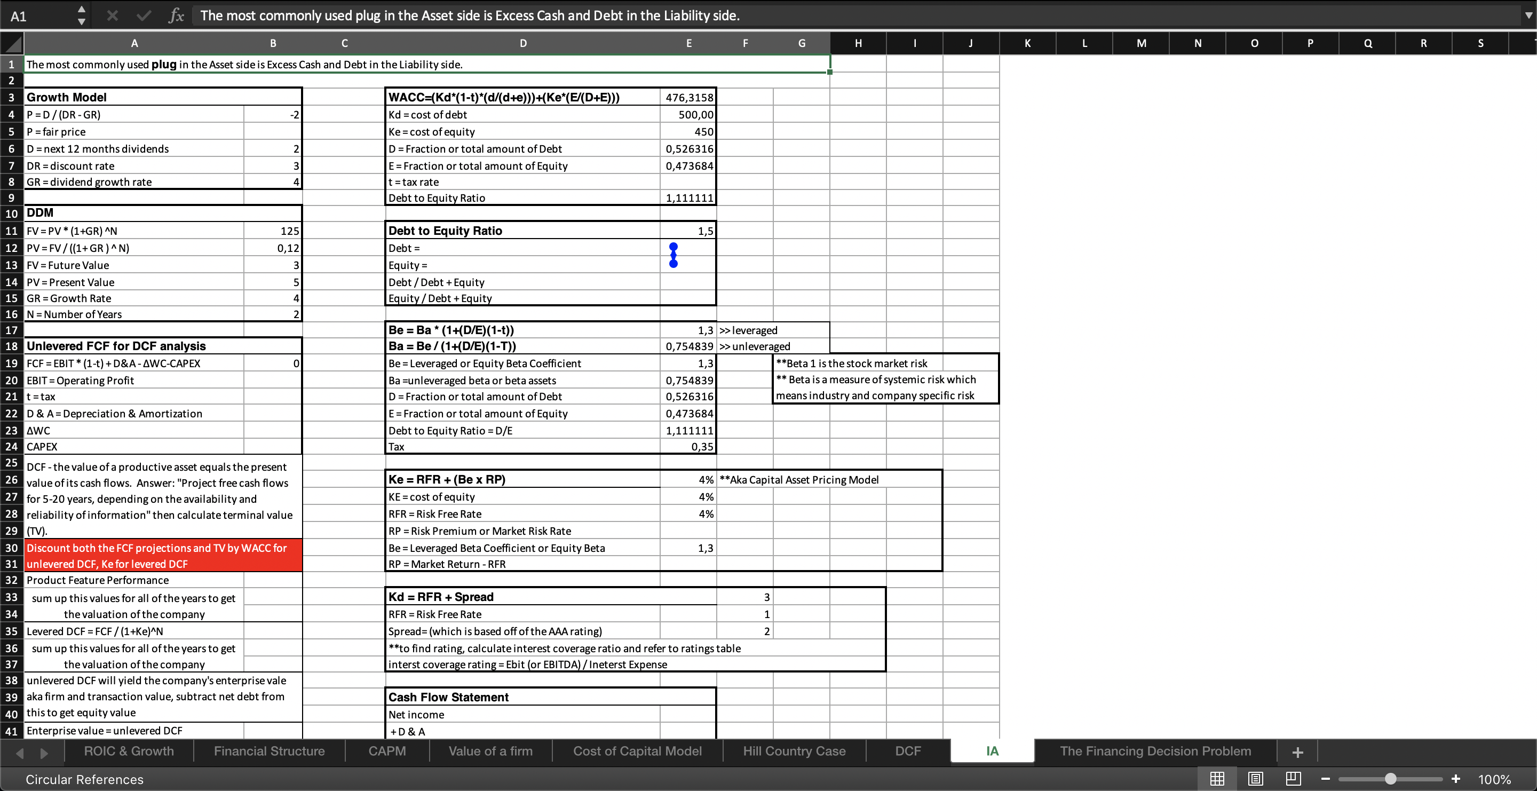Open The Financing Decision Problem sheet

1155,751
